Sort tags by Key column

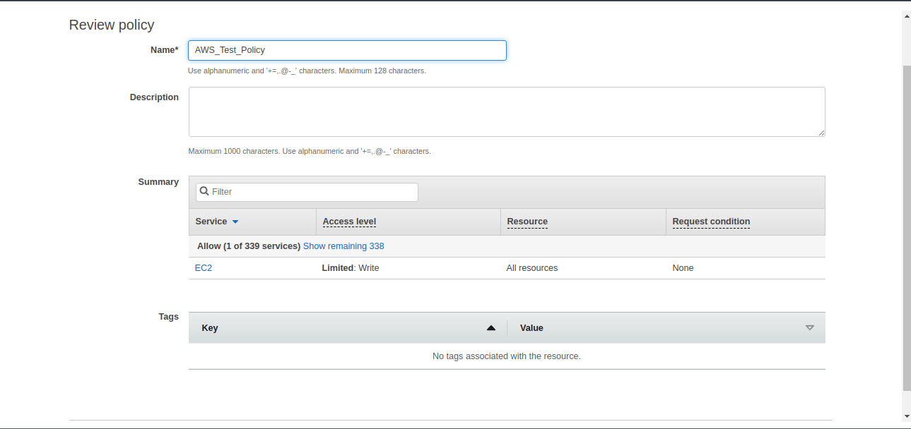click(x=210, y=328)
